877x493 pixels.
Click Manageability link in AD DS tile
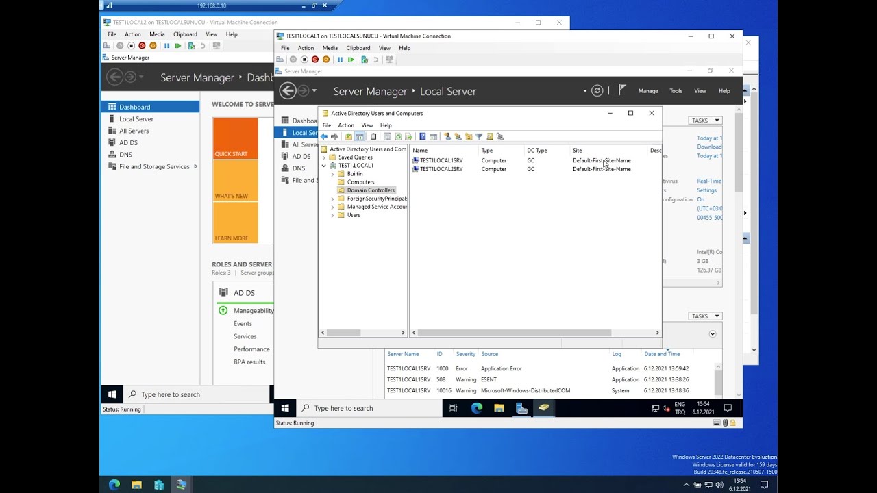(254, 311)
